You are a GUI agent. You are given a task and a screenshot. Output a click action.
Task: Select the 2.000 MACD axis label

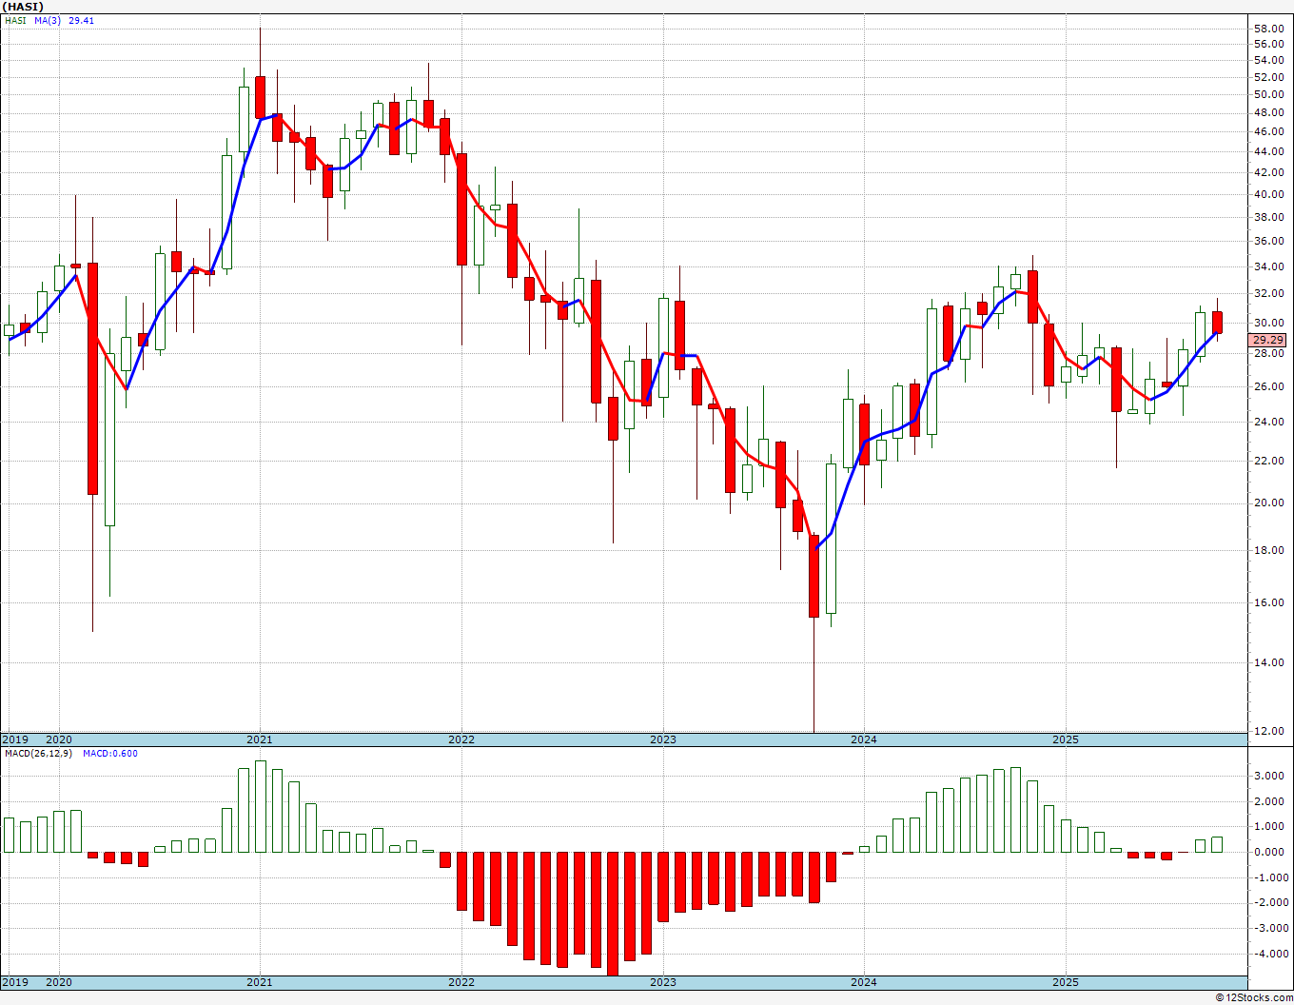pos(1271,802)
